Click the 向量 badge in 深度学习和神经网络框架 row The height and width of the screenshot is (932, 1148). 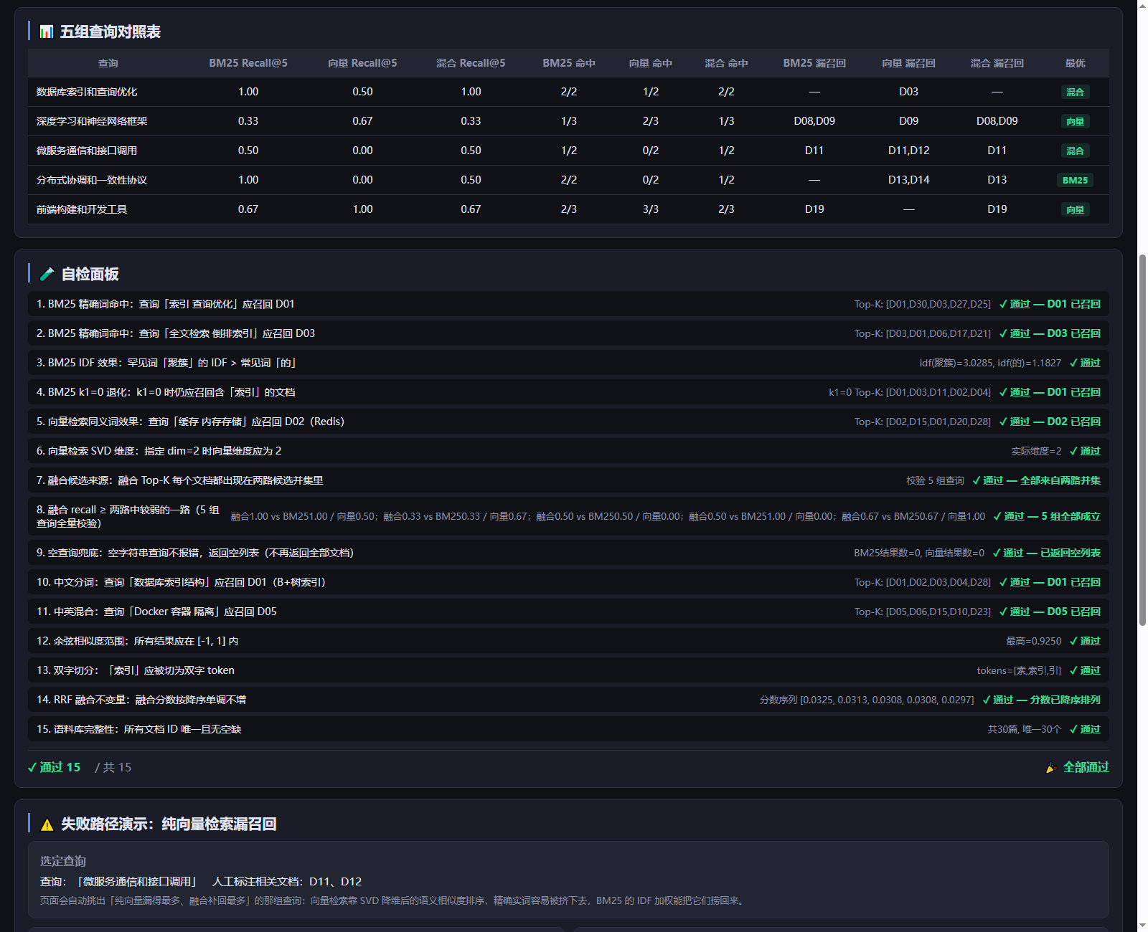[1075, 121]
